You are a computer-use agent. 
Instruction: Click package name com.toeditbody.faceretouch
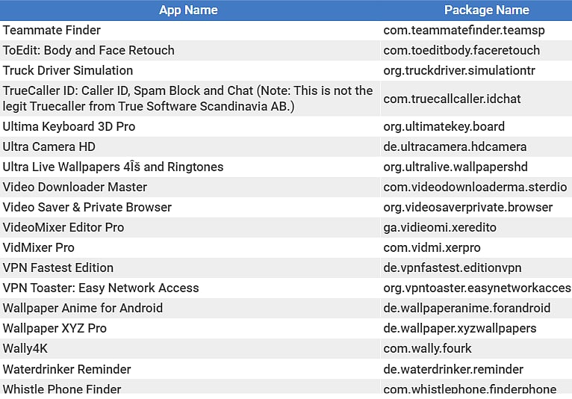(461, 50)
